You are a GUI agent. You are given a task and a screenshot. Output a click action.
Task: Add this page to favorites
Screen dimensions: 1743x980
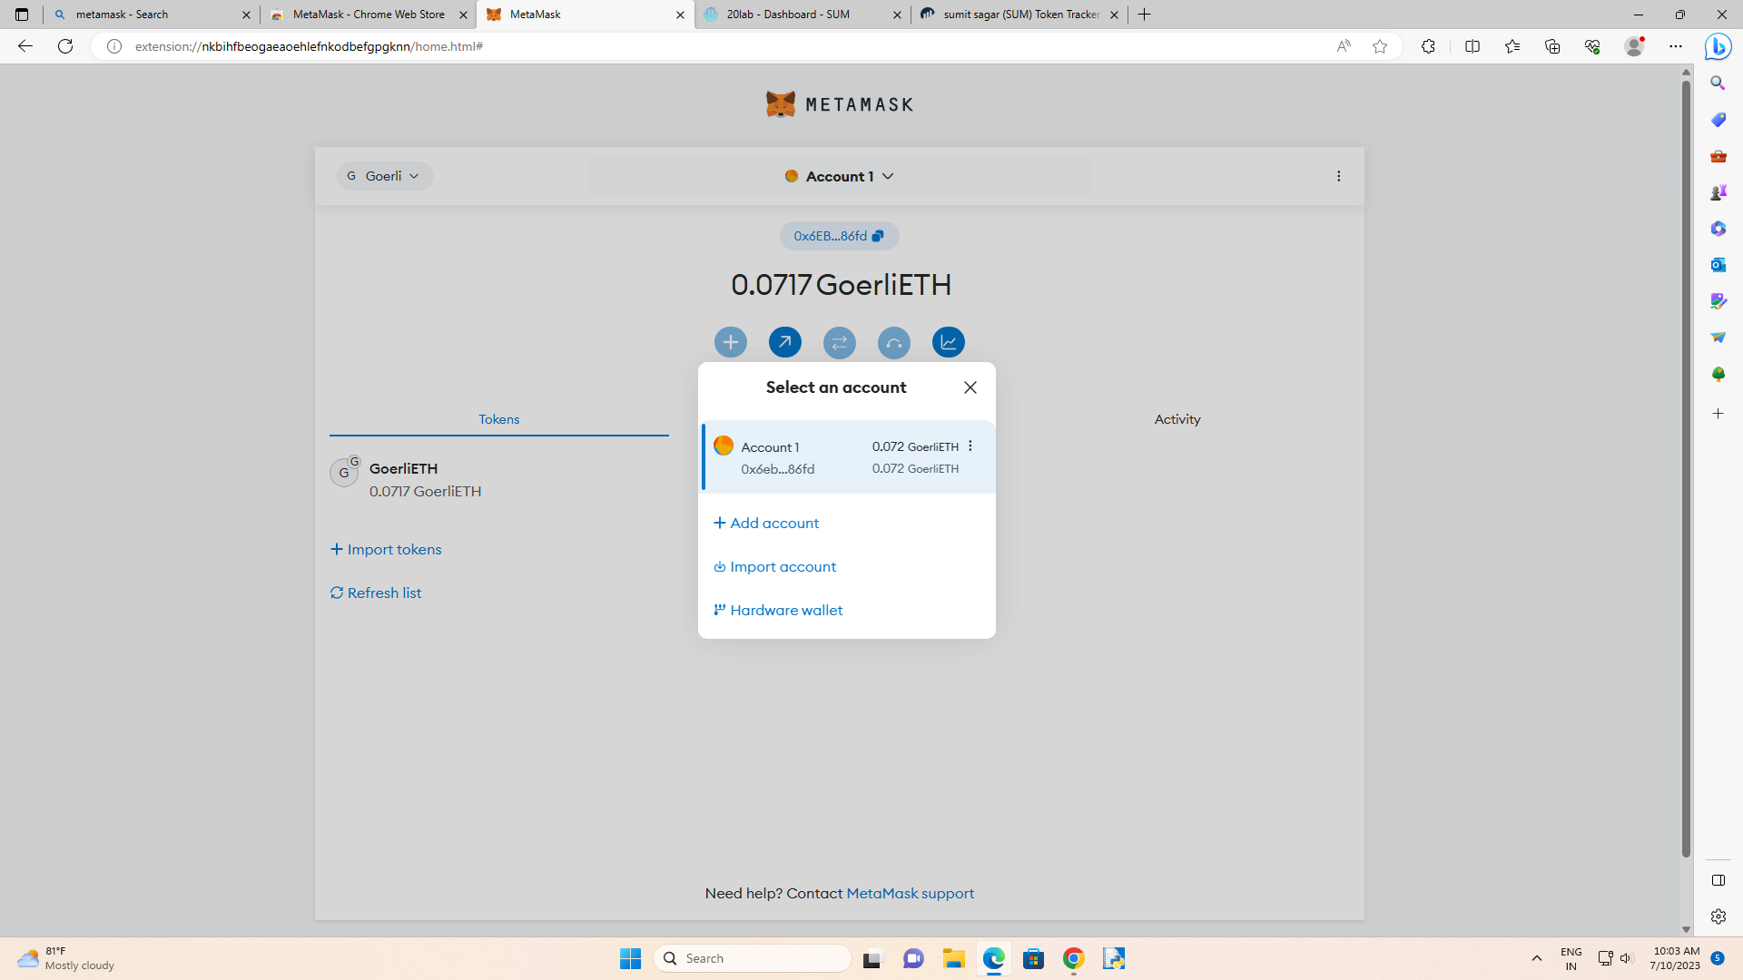pos(1380,45)
